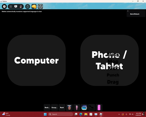Toggle the chat window icon
The height and width of the screenshot is (117, 146).
coord(16,6)
